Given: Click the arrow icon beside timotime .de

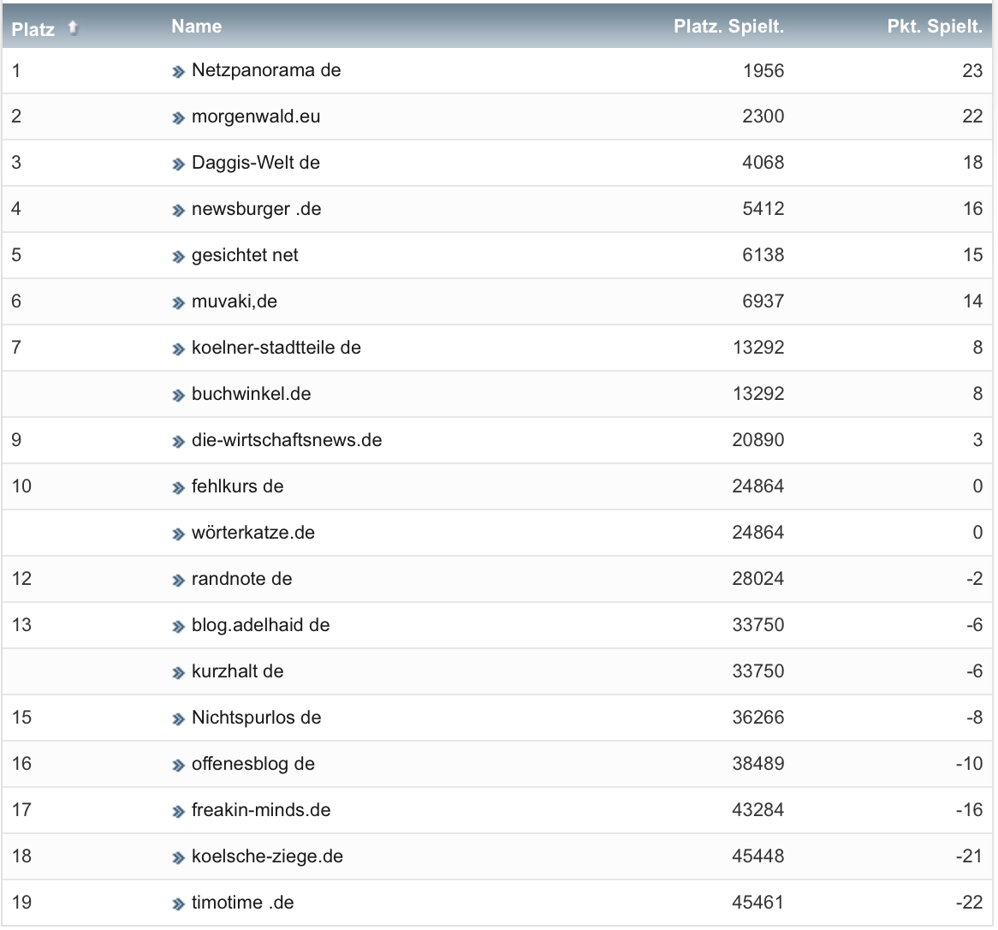Looking at the screenshot, I should click(x=178, y=904).
